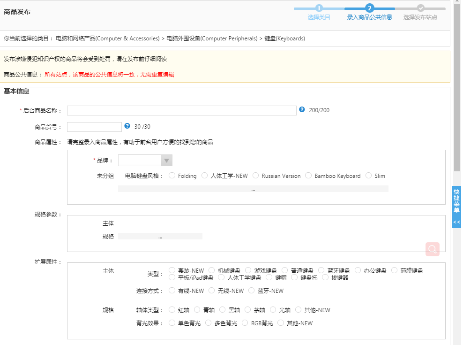Click step 1 circle 选择类目
This screenshot has height=345, width=463.
coord(319,8)
